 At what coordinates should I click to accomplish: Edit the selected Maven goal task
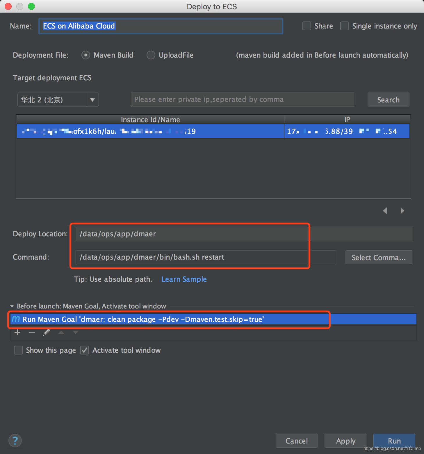(x=47, y=332)
